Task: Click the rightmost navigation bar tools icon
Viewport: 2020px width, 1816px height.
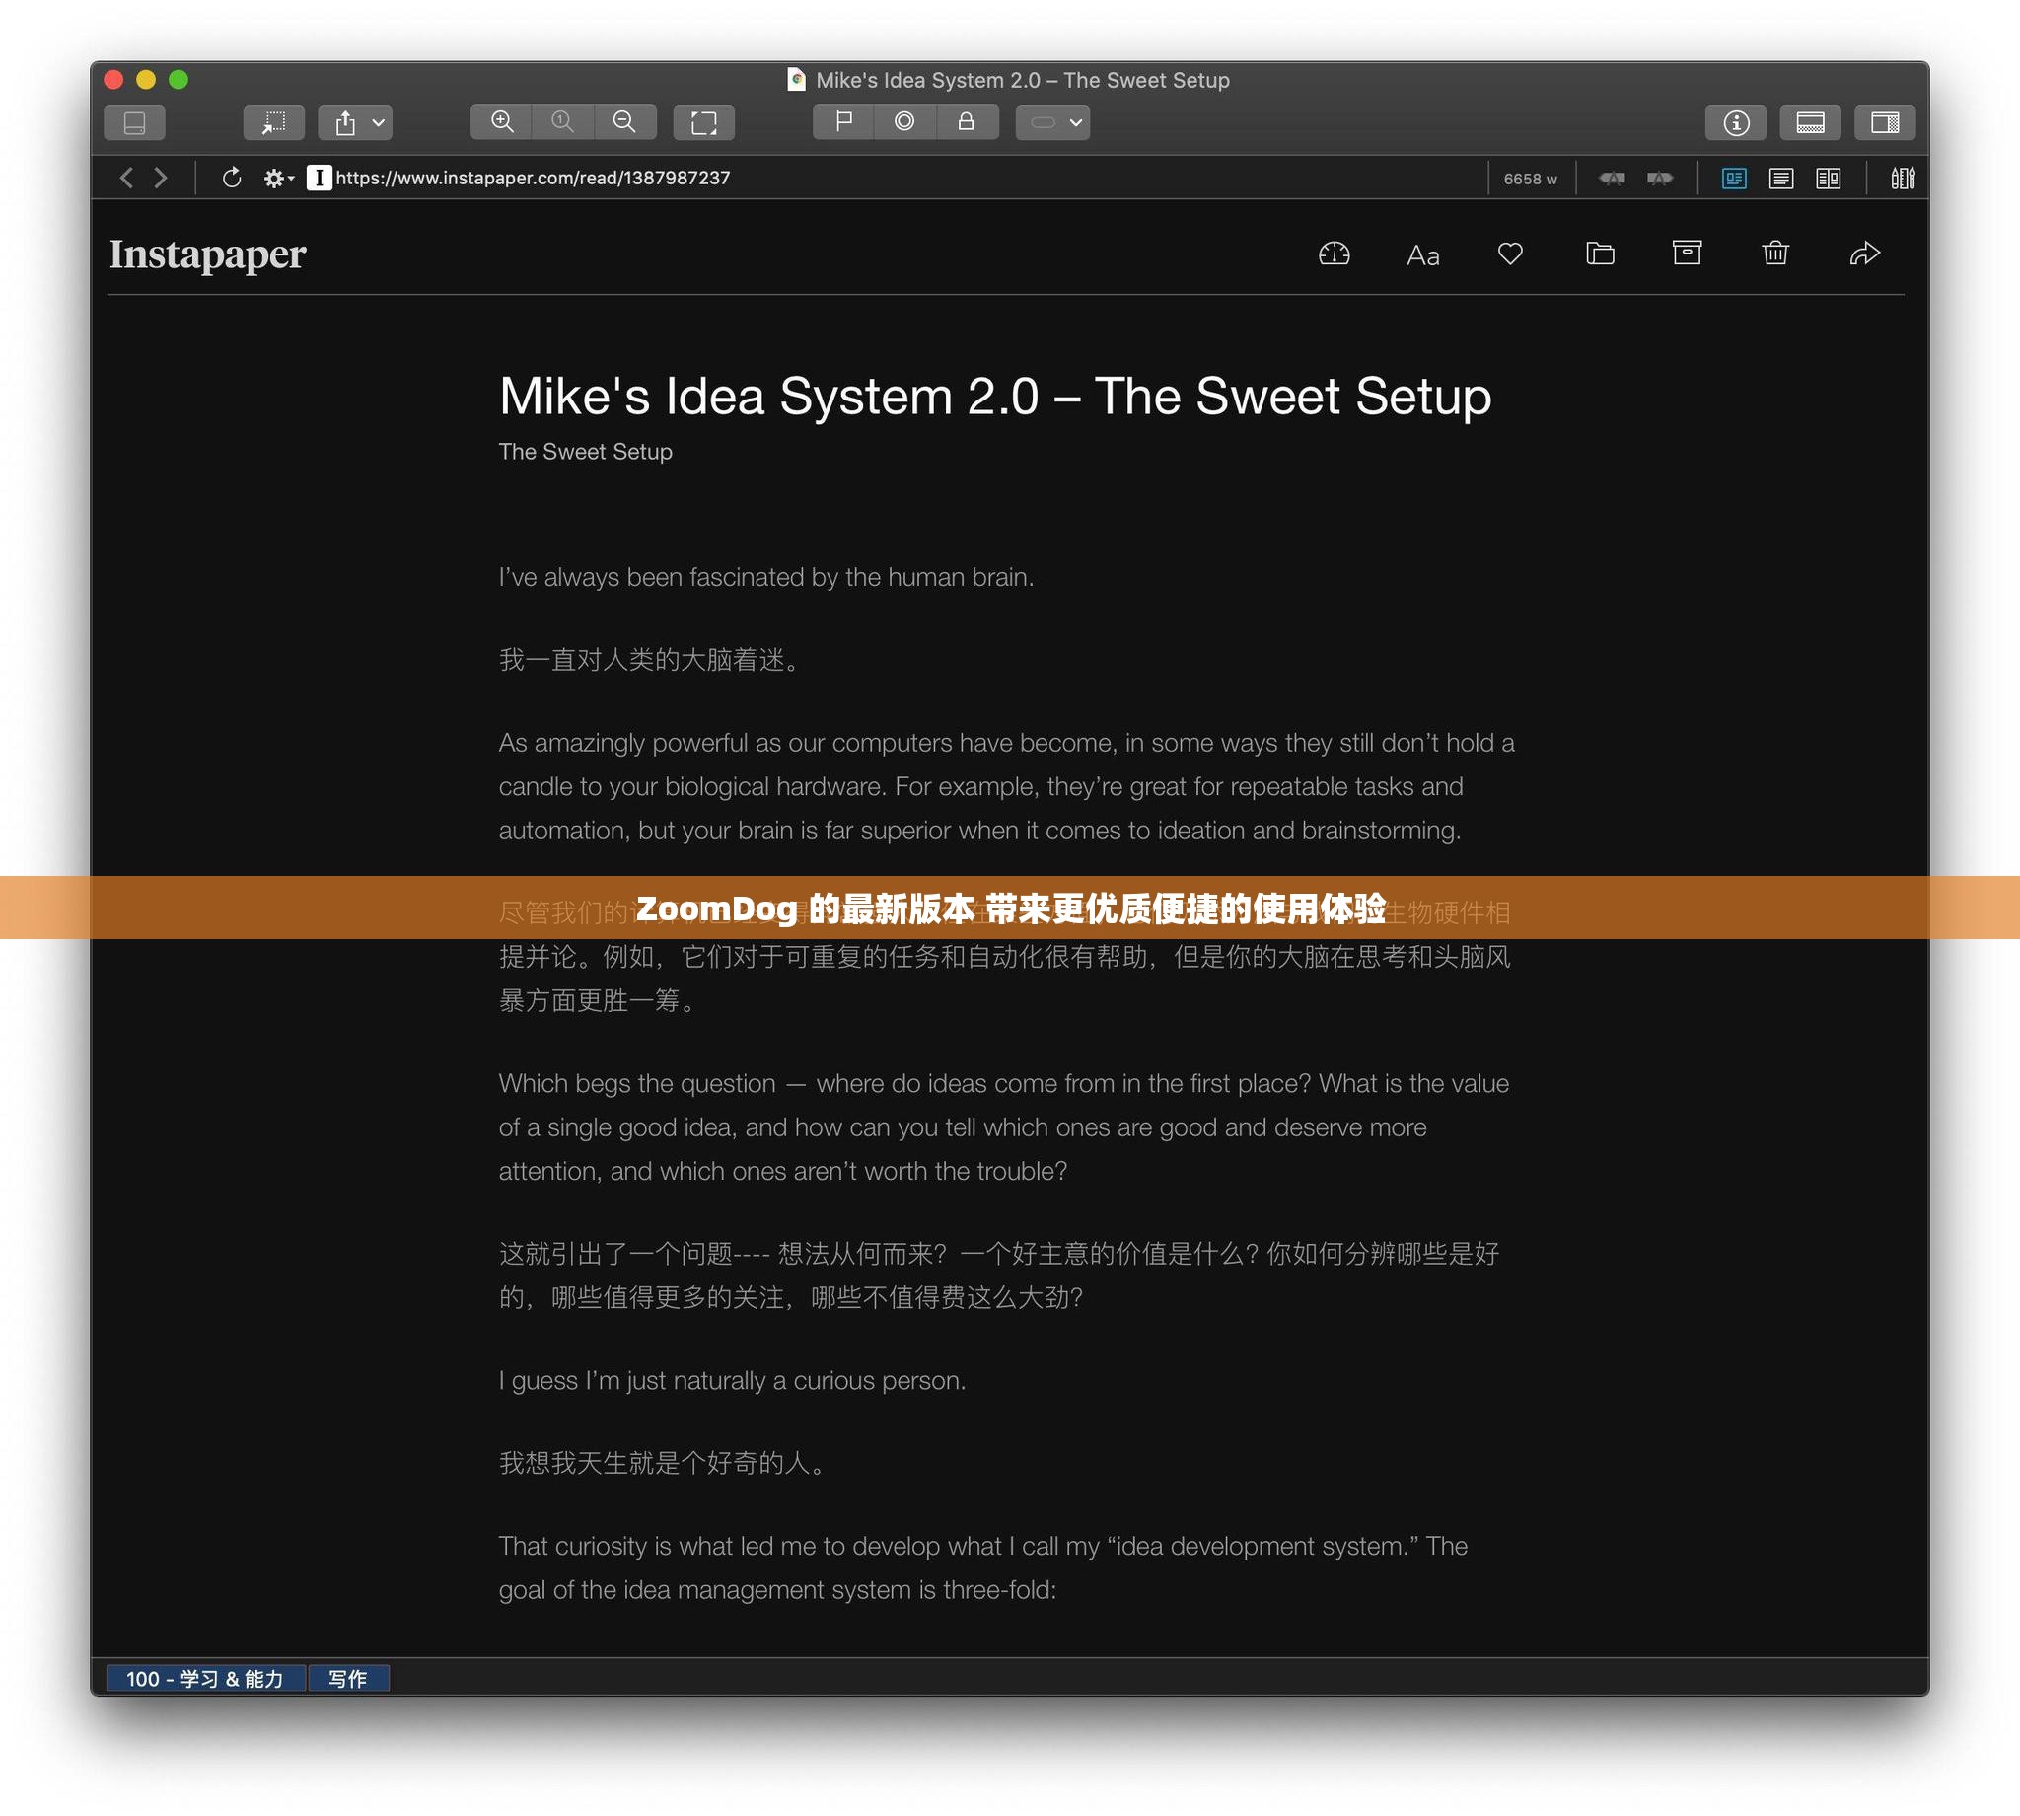Action: 1903,179
